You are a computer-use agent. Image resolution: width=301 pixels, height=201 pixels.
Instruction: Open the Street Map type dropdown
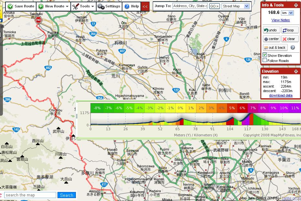(x=236, y=6)
